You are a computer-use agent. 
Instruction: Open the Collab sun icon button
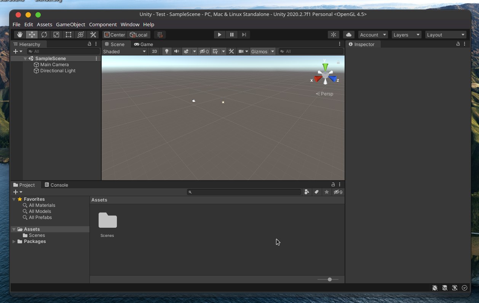coord(334,35)
